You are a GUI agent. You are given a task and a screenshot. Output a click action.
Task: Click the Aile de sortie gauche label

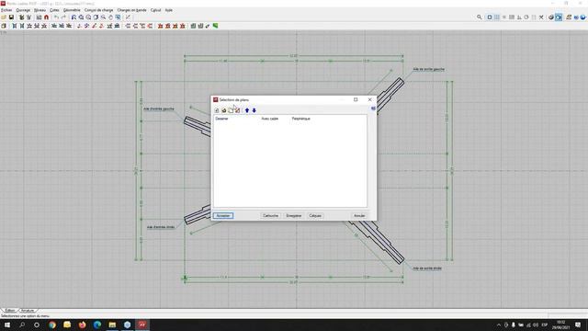coord(429,69)
